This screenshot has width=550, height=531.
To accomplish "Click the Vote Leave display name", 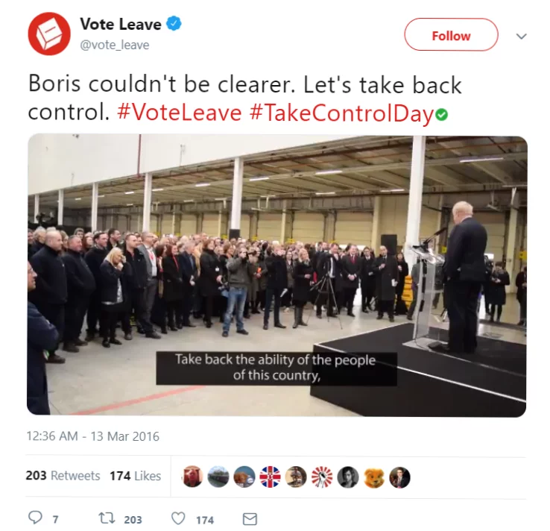I will (121, 24).
